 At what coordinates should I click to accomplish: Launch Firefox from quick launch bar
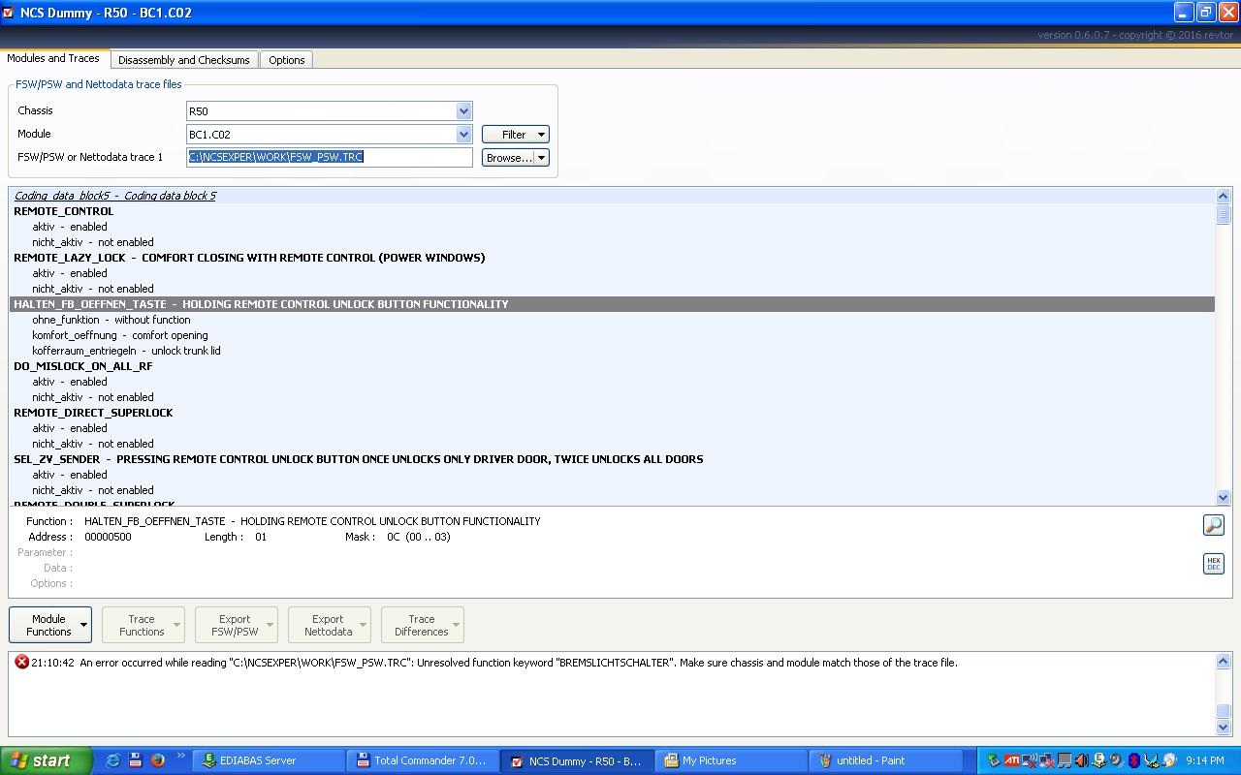(157, 760)
